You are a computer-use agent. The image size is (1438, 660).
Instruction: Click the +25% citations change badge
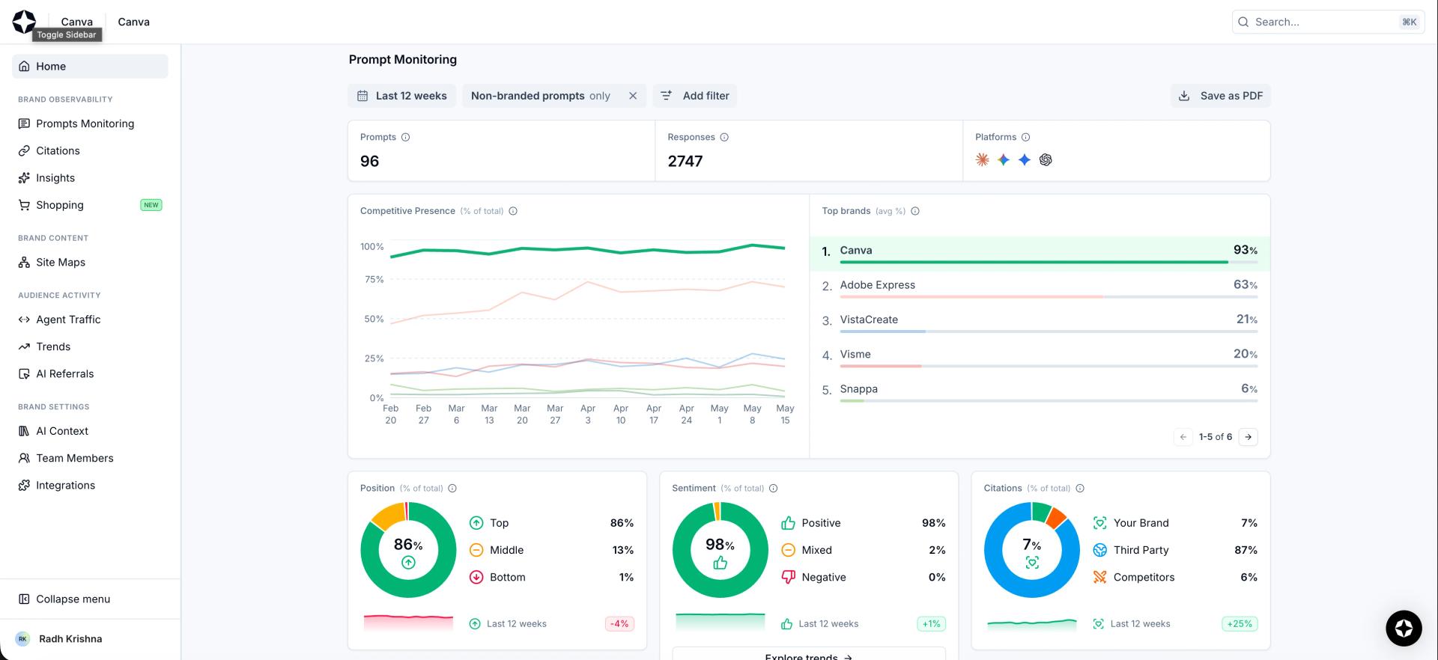coord(1240,624)
